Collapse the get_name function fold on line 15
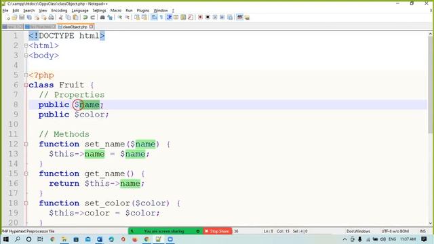The height and width of the screenshot is (244, 434). coord(26,174)
